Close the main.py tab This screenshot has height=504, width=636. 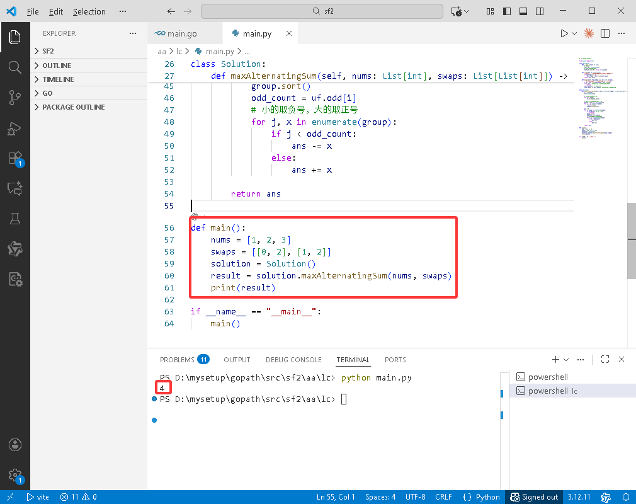pos(289,33)
